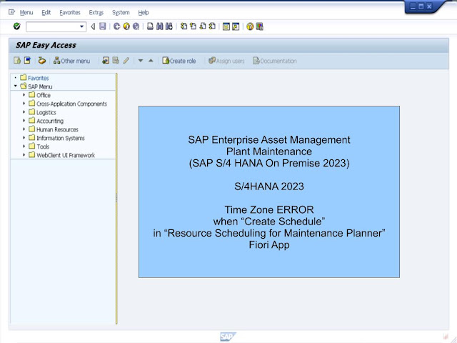Select the Tools tree item label
The height and width of the screenshot is (343, 457).
[x=43, y=146]
